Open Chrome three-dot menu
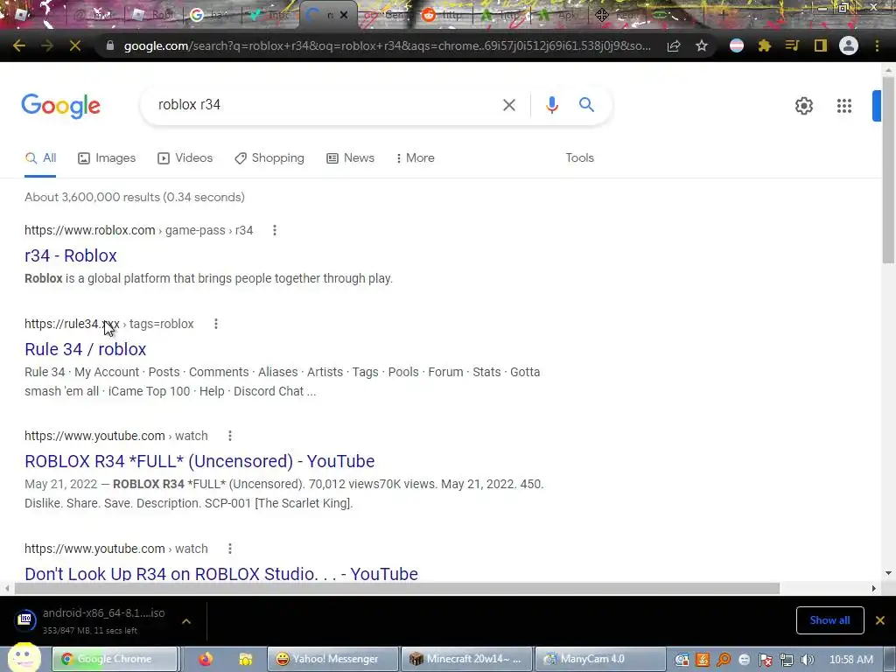Screen dimensions: 896x672 [877, 45]
